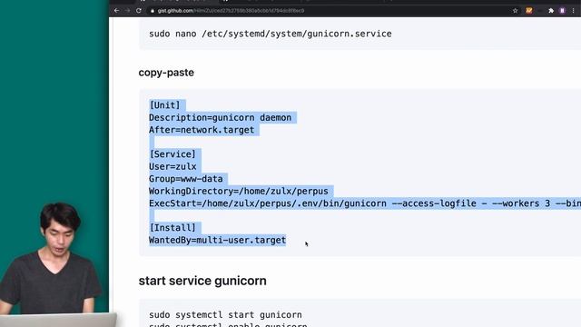The image size is (581, 327).
Task: Click the 'WantedBy=multi-user.target' line
Action: point(218,240)
